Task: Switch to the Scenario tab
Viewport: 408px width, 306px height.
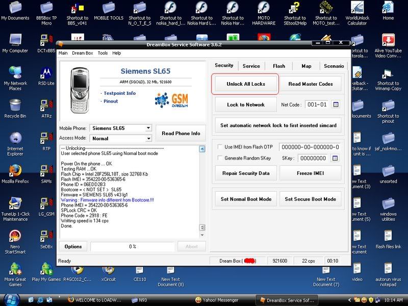Action: click(x=334, y=66)
